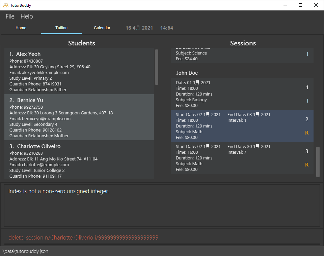The image size is (324, 256).
Task: Click the command input field
Action: click(x=162, y=237)
